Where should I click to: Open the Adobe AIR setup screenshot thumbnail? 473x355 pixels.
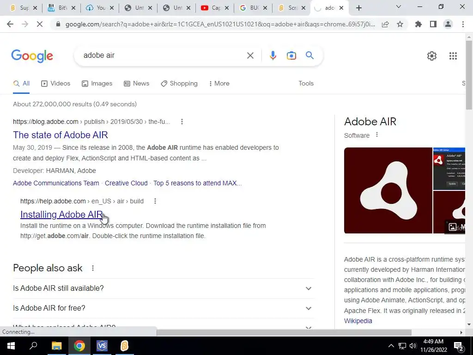click(x=449, y=169)
